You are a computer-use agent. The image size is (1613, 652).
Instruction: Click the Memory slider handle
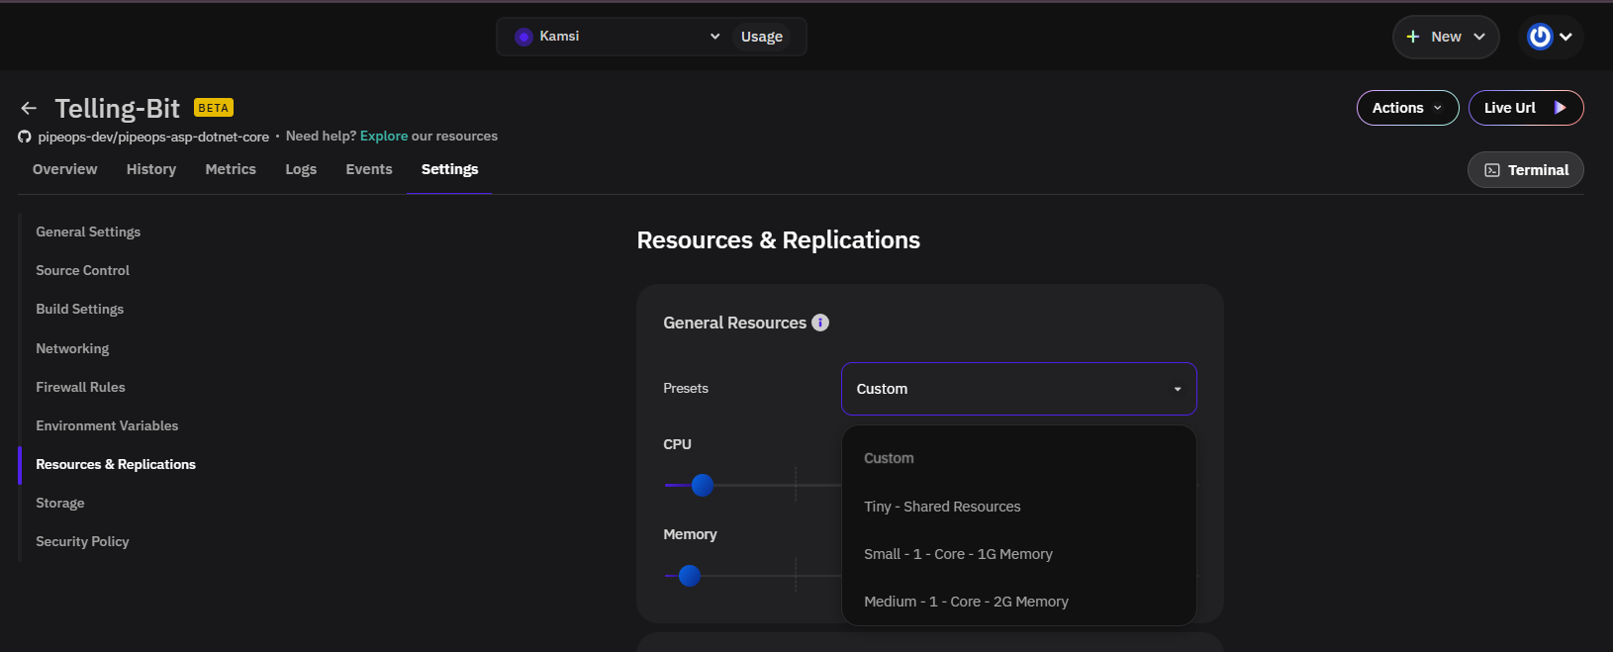tap(690, 576)
